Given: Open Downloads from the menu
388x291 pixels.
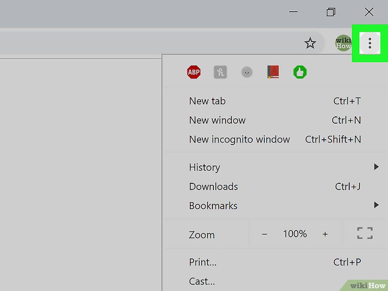Looking at the screenshot, I should (213, 186).
